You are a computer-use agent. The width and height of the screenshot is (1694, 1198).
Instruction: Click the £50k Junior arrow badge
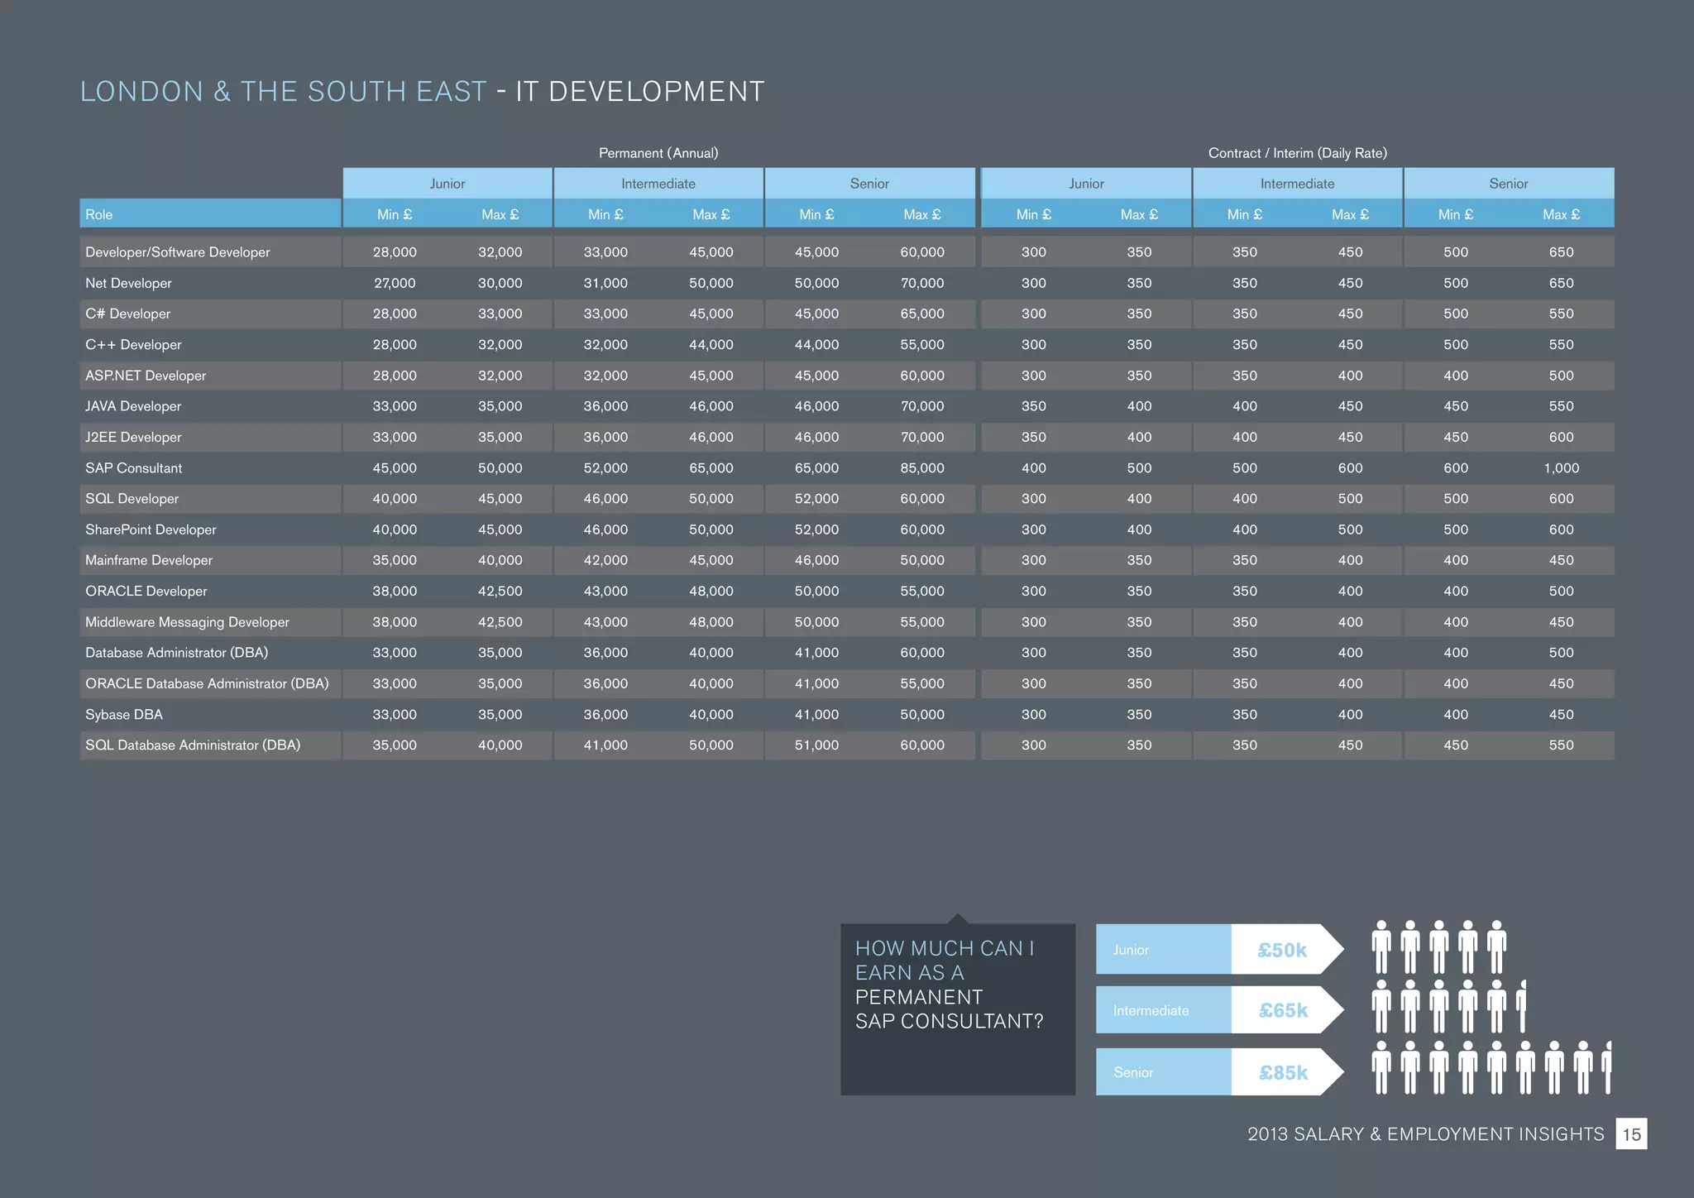[1283, 950]
